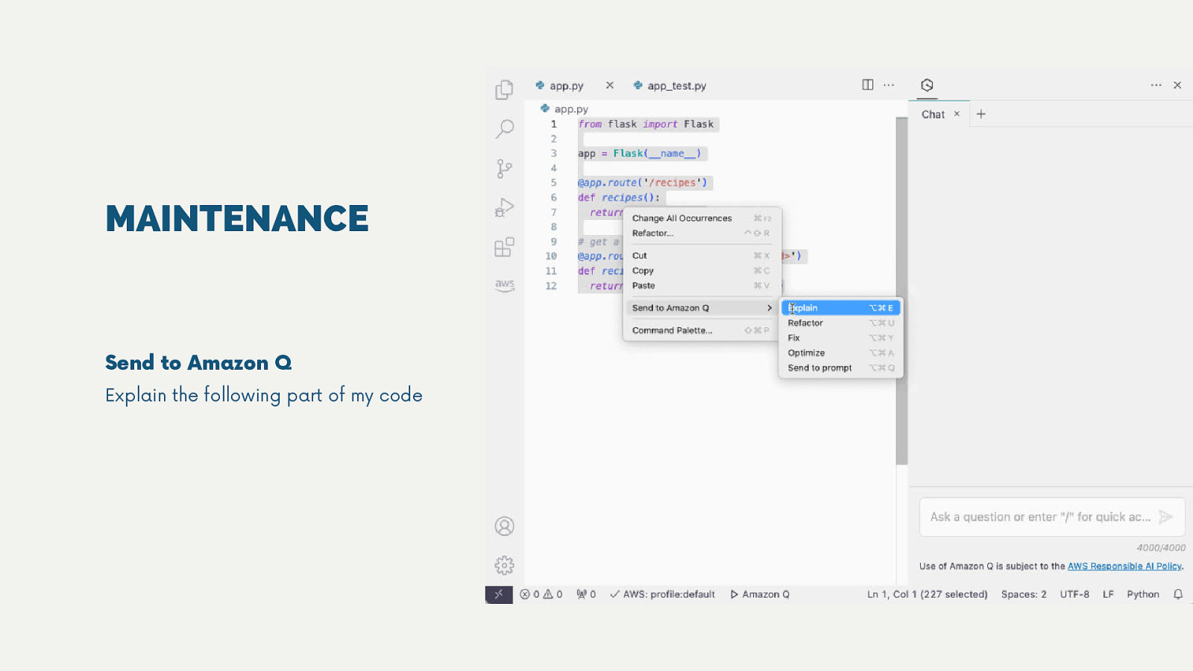The width and height of the screenshot is (1193, 671).
Task: Close the app.py editor tab
Action: (x=610, y=85)
